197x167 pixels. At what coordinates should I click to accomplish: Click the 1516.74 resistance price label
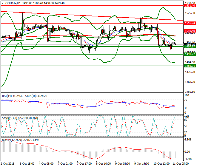tap(190, 23)
